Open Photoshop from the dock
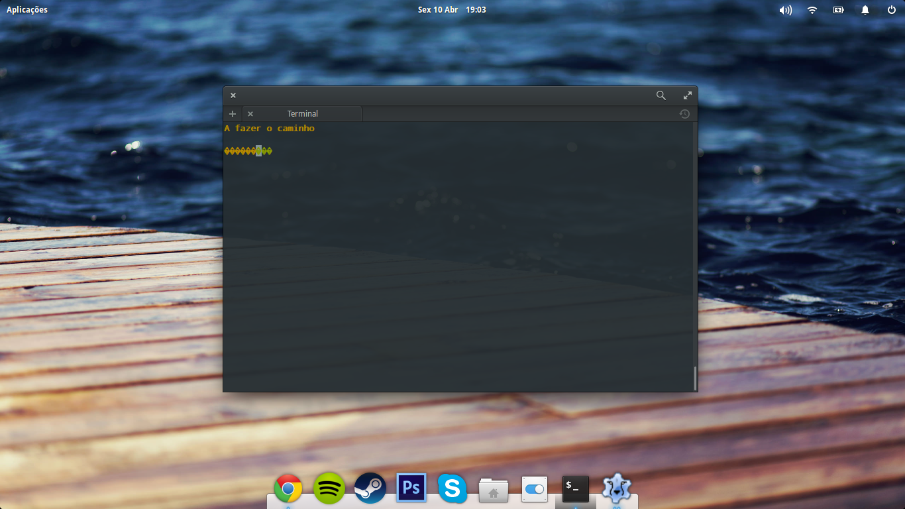The width and height of the screenshot is (905, 509). pos(411,489)
